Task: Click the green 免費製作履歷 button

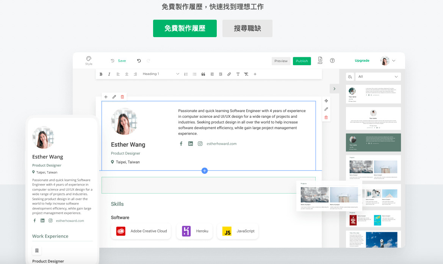Action: (185, 28)
